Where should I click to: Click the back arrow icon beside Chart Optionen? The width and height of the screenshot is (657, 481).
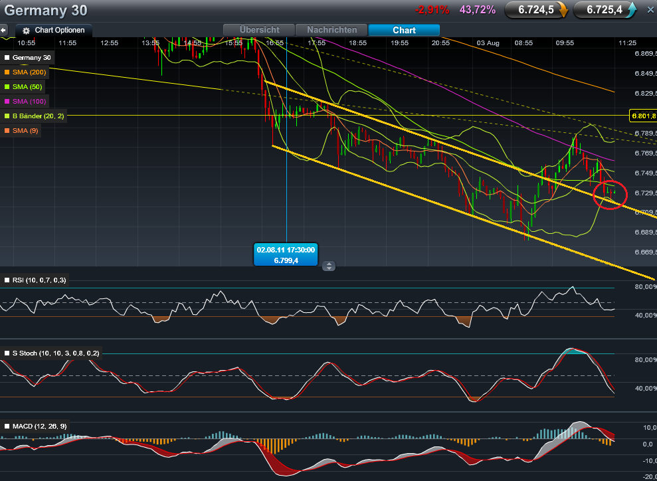(4, 30)
